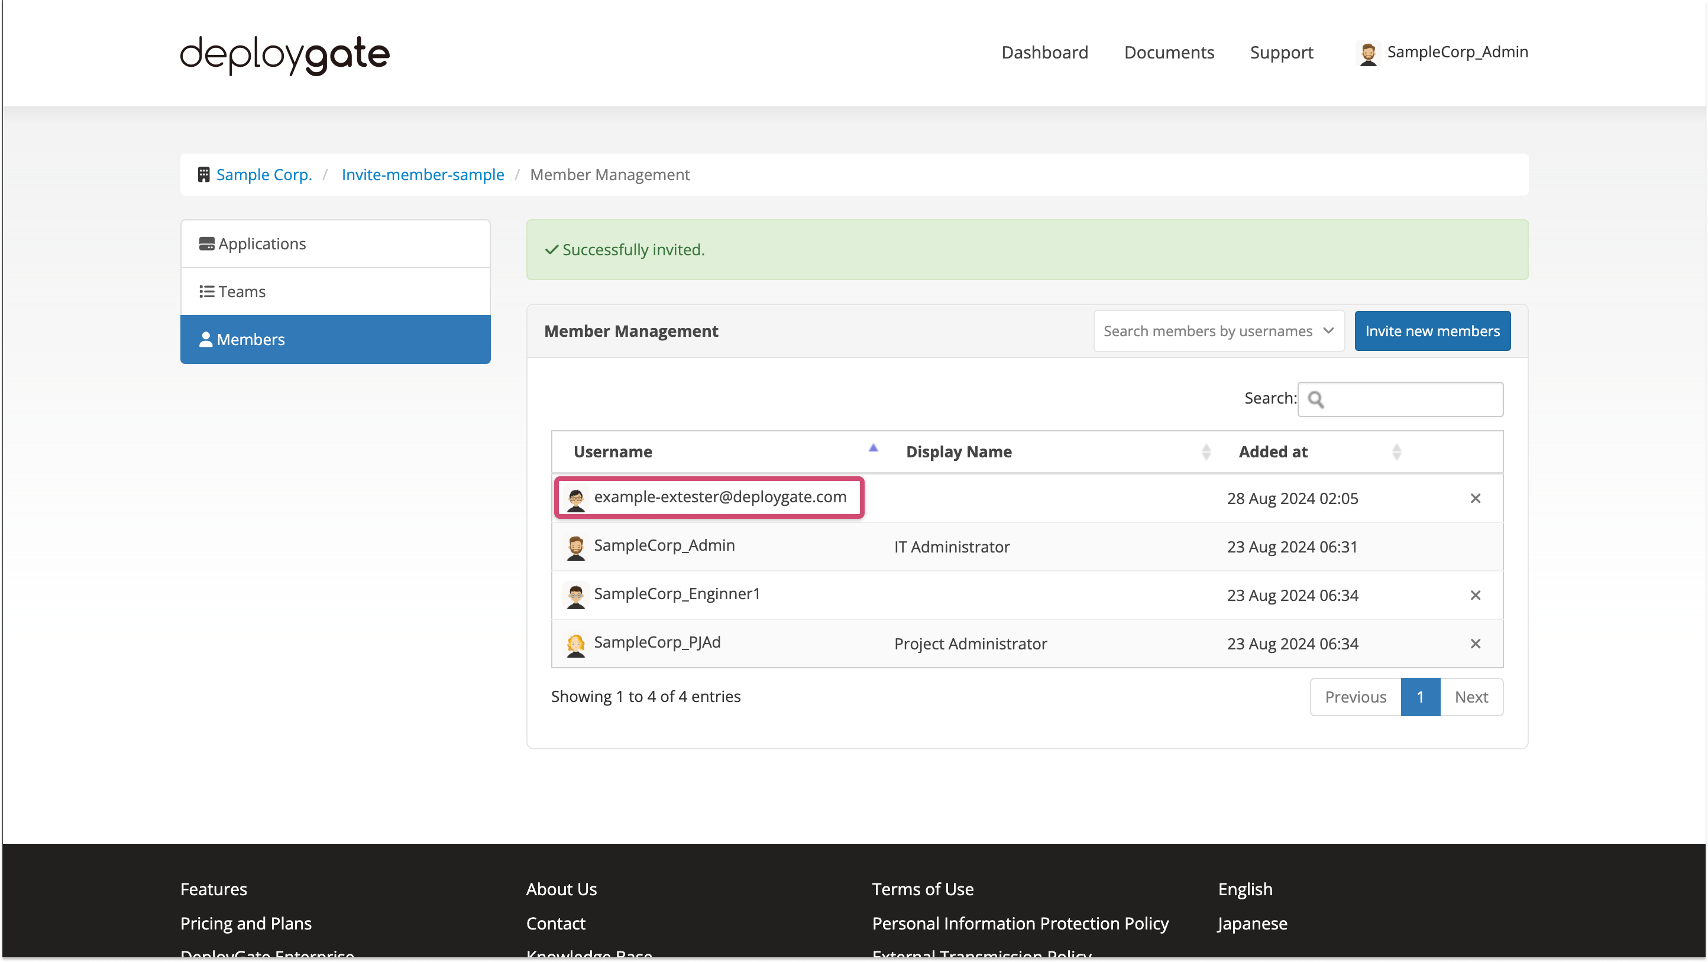1708x962 pixels.
Task: Open the Teams section via its list icon
Action: coord(206,291)
